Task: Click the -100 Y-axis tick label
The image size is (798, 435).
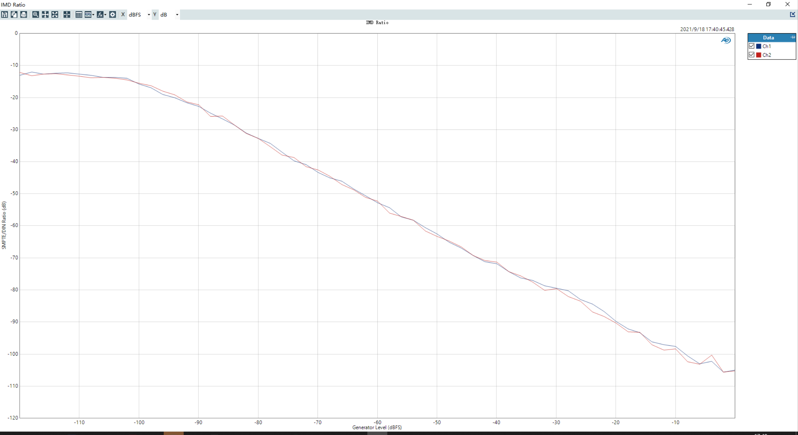Action: point(13,354)
